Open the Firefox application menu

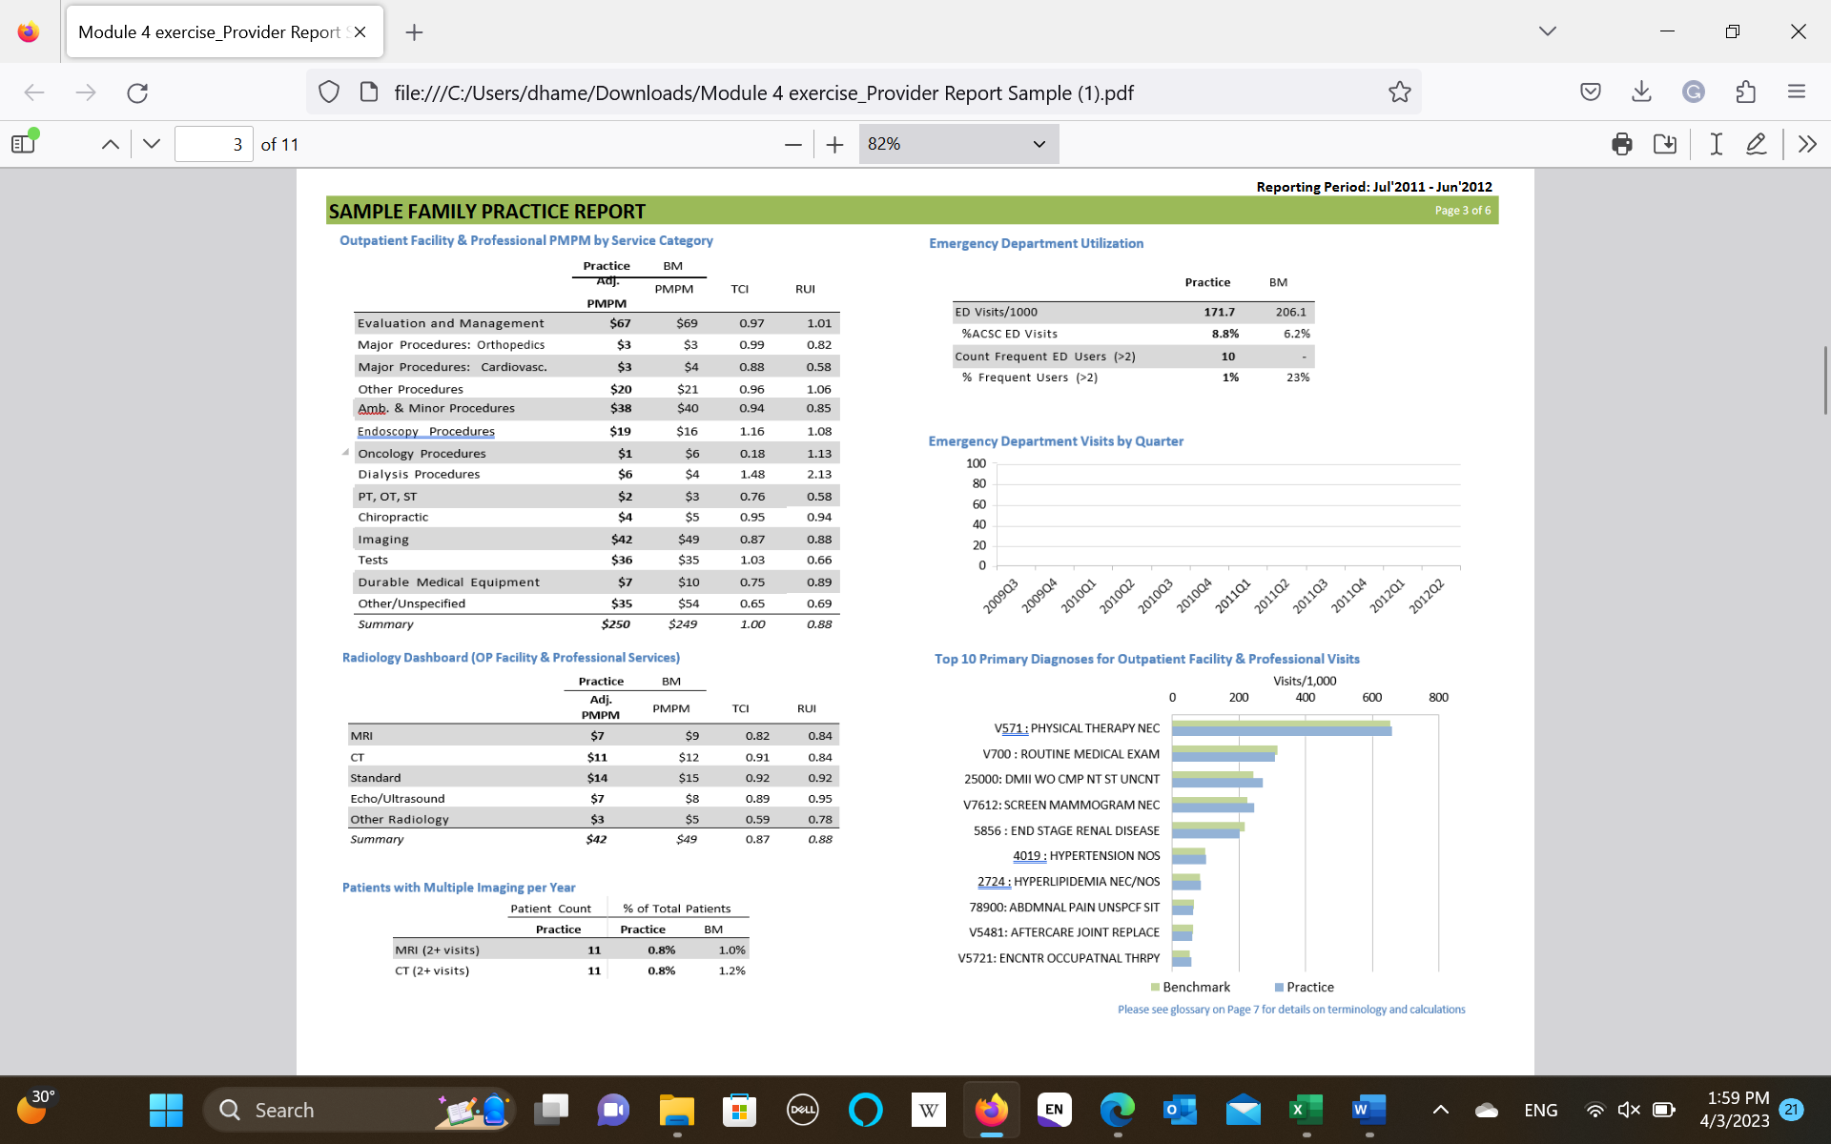[x=1797, y=92]
